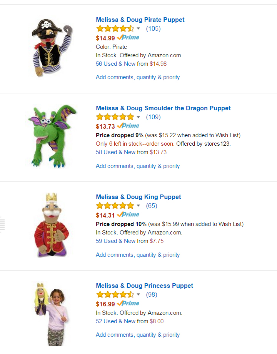Open the Melissa & Doug Pirate Puppet title
This screenshot has width=277, height=354.
pyautogui.click(x=140, y=20)
